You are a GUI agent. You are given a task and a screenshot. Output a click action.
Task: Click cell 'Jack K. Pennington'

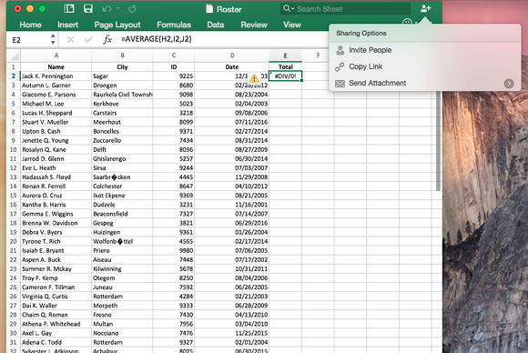tap(56, 76)
